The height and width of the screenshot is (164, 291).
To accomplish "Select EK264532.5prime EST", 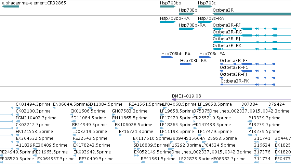I will click(x=18, y=142).
